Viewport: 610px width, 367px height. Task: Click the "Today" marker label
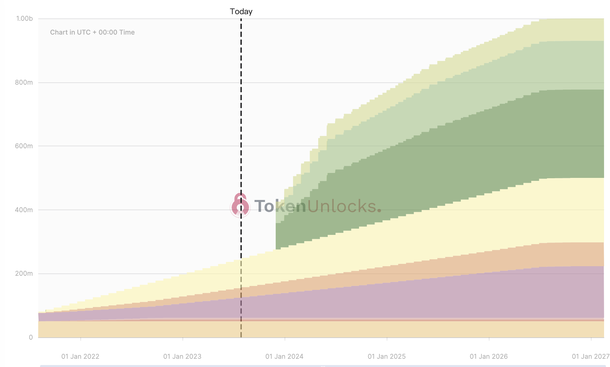tap(241, 12)
